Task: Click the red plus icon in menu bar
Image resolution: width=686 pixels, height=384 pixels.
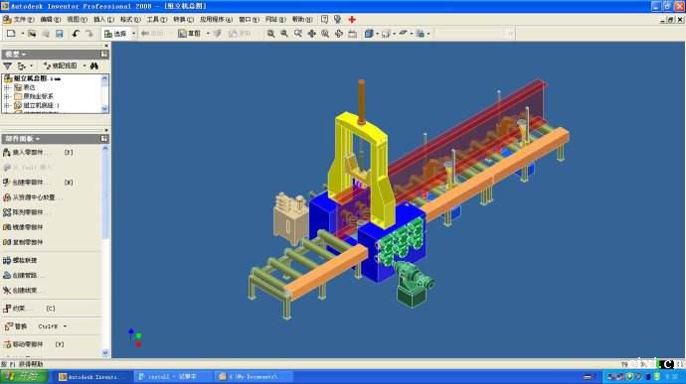Action: click(352, 19)
